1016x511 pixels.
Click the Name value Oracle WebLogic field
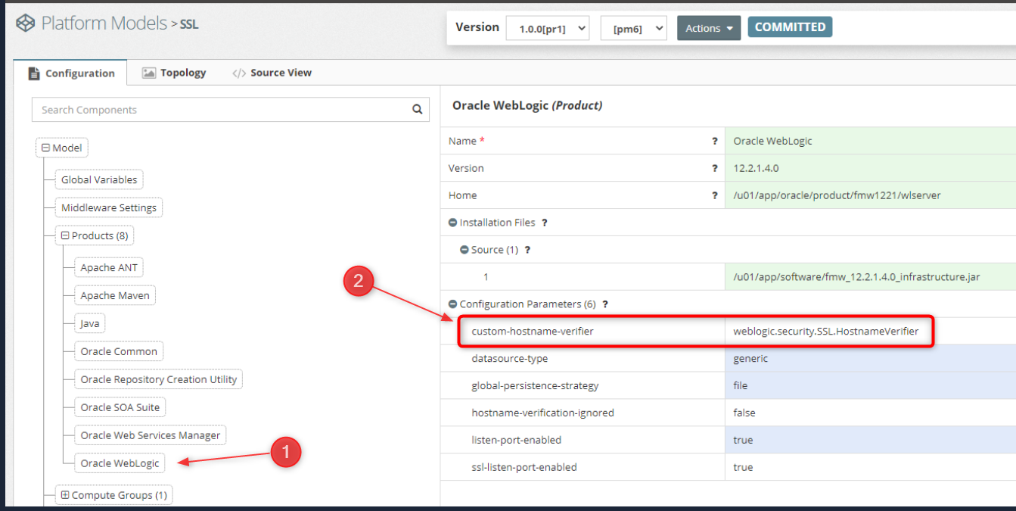tap(870, 141)
